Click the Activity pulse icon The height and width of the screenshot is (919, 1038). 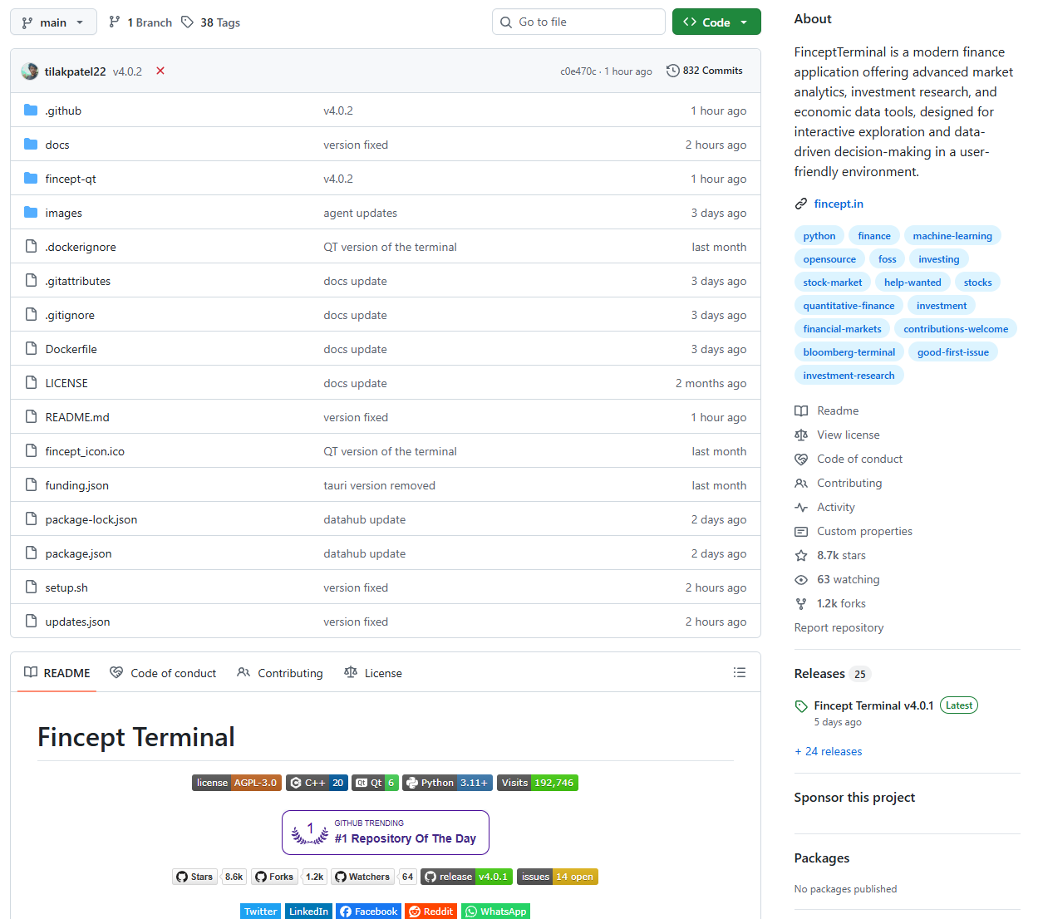pos(801,507)
